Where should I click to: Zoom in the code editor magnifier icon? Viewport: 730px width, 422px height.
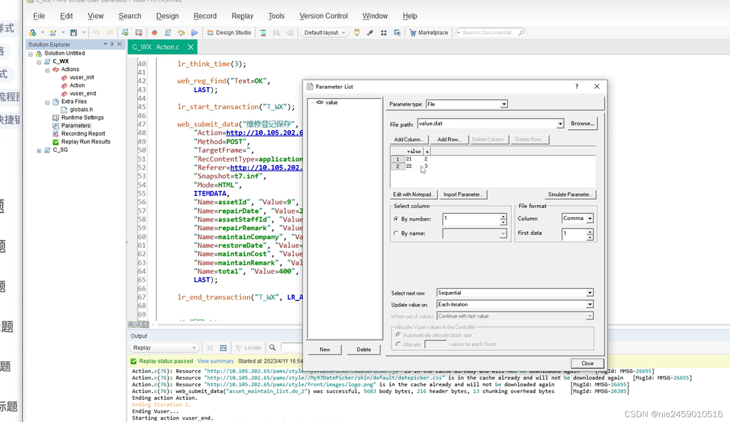[x=130, y=324]
